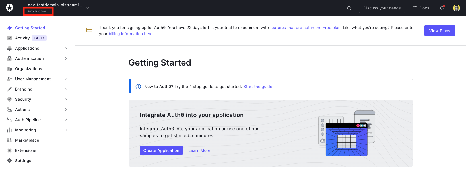Open the billing information here link
The height and width of the screenshot is (172, 466).
131,34
